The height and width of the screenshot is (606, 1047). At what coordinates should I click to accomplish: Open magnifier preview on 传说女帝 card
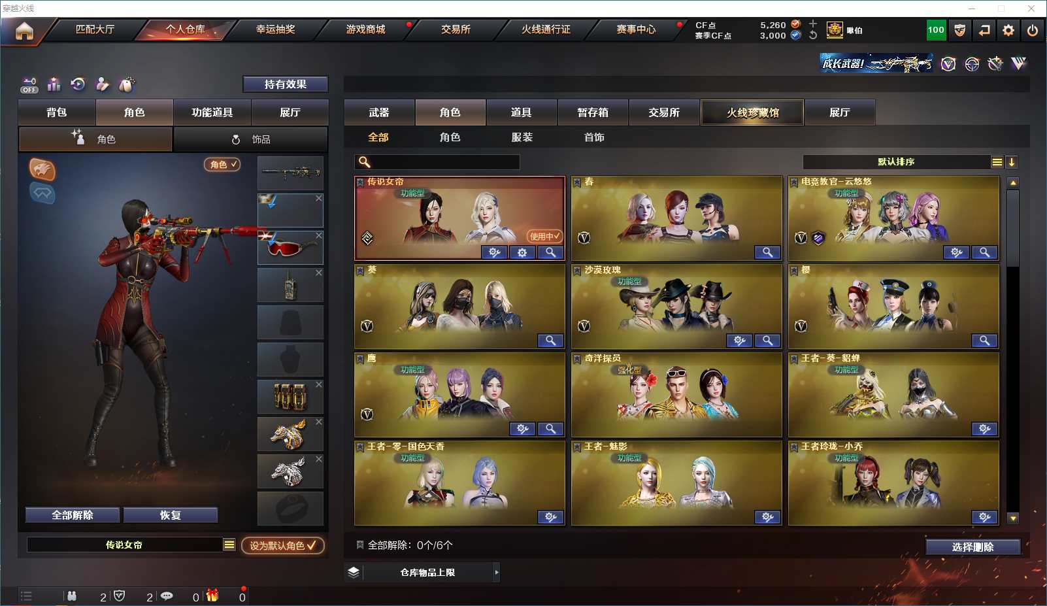[x=551, y=252]
